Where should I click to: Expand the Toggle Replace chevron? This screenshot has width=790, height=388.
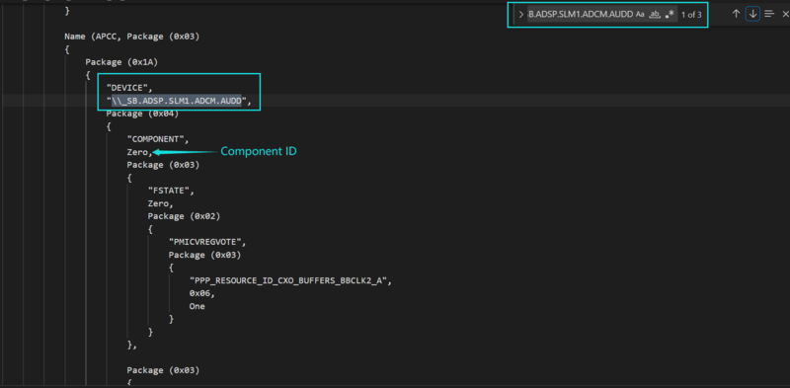tap(521, 15)
